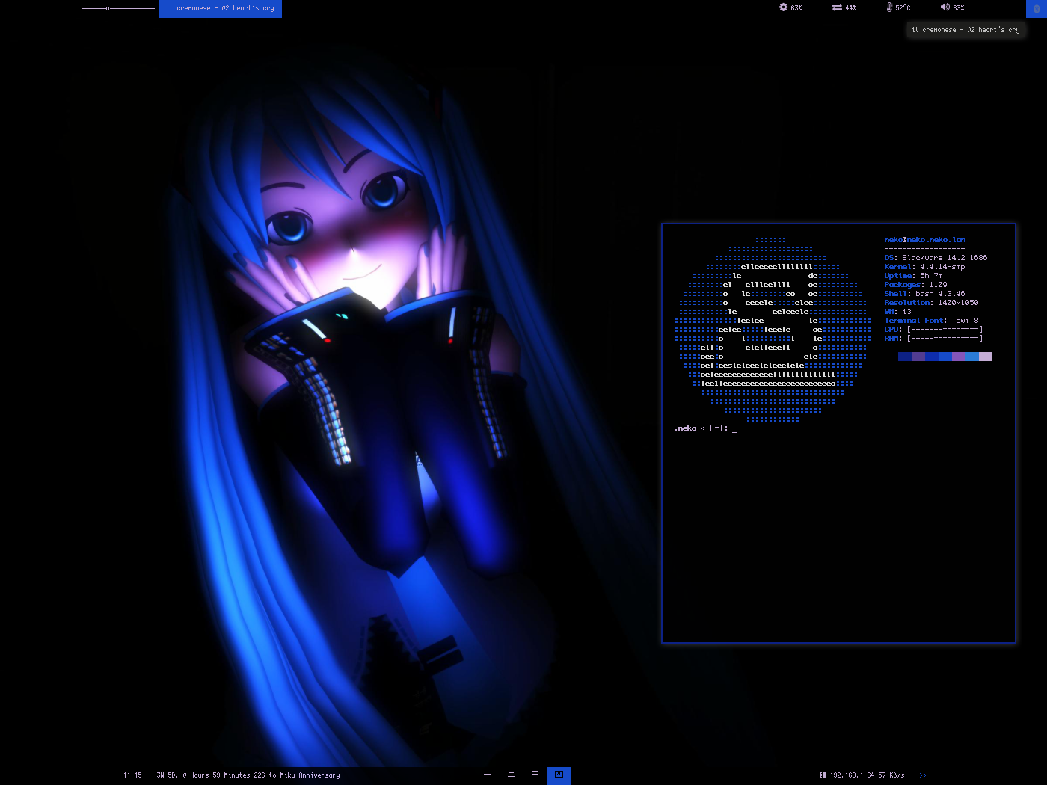Click the CPU gear icon in top bar

783,7
